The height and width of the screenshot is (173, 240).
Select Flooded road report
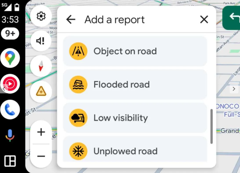[x=135, y=84]
